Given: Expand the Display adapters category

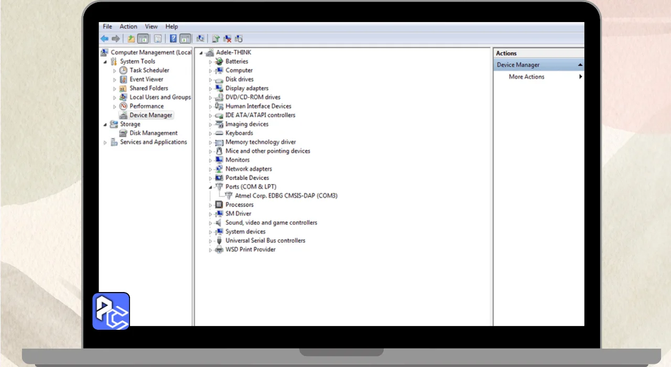Looking at the screenshot, I should [x=211, y=89].
